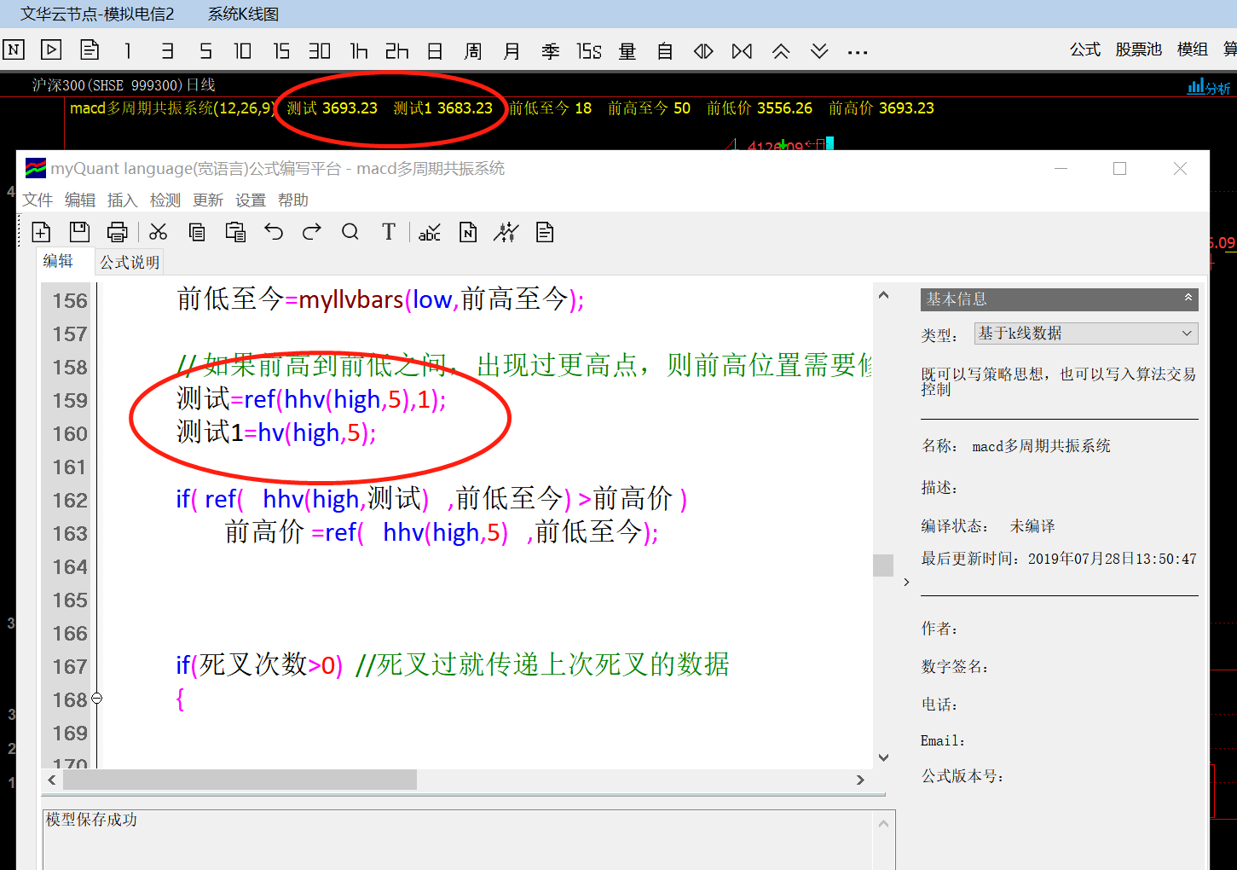Select the 1h period in top toolbar
The width and height of the screenshot is (1237, 870).
coord(359,51)
